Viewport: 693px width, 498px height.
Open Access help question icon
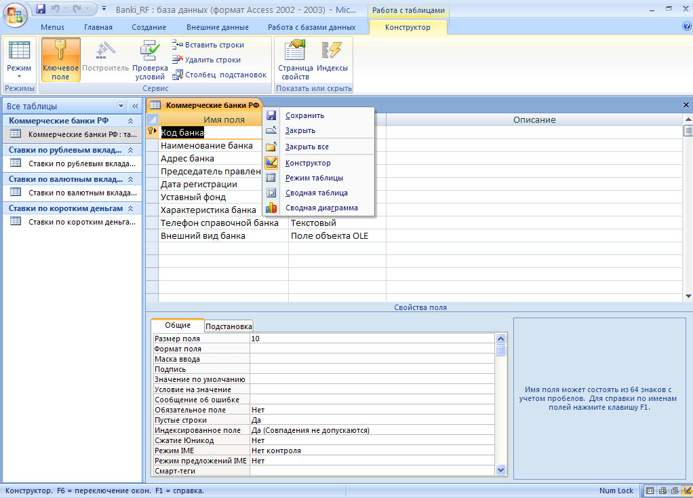(x=687, y=26)
